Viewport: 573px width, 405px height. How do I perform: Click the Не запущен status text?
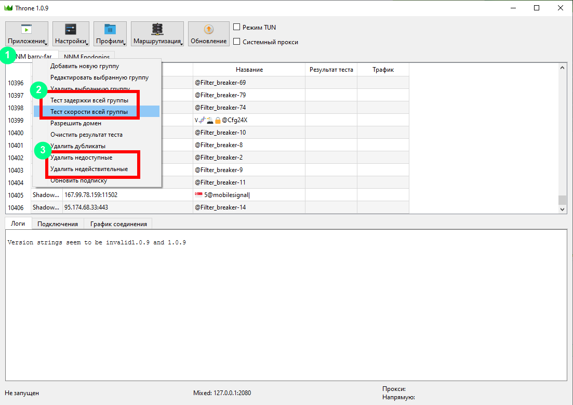click(22, 393)
